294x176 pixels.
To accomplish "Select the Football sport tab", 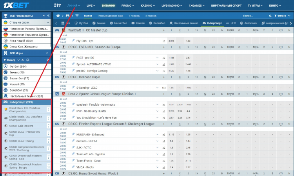I will coord(81,23).
